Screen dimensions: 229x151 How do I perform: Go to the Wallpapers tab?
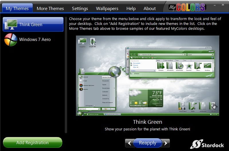point(107,9)
